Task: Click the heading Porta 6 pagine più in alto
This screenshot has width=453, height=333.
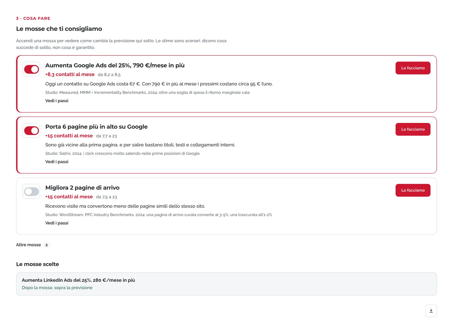Action: pyautogui.click(x=96, y=127)
